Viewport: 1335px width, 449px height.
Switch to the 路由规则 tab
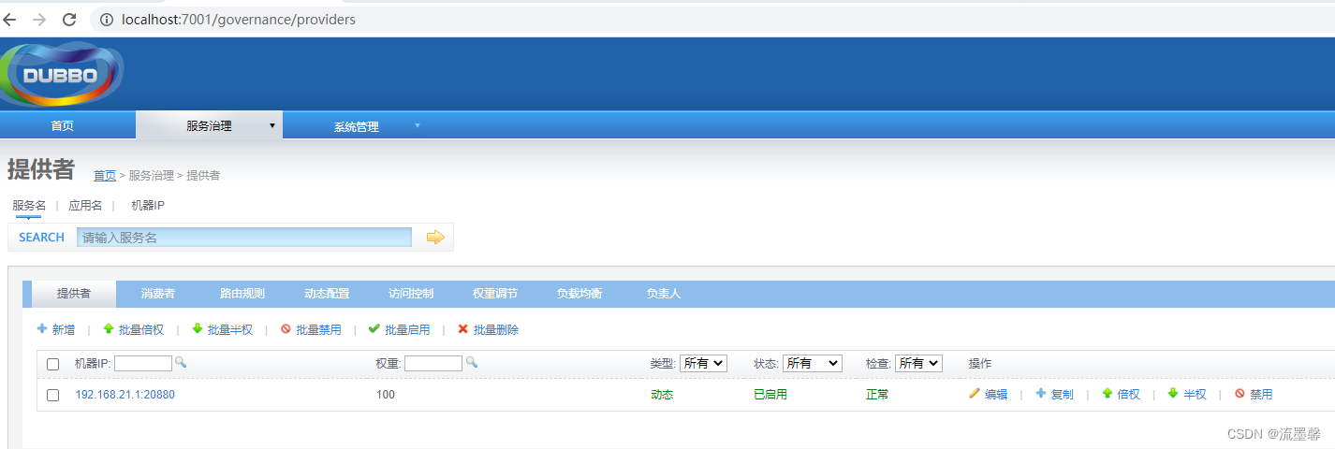click(242, 294)
